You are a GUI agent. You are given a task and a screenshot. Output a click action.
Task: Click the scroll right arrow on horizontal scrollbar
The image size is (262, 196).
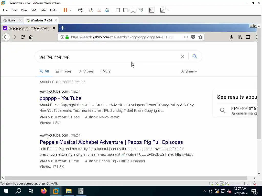point(255,178)
